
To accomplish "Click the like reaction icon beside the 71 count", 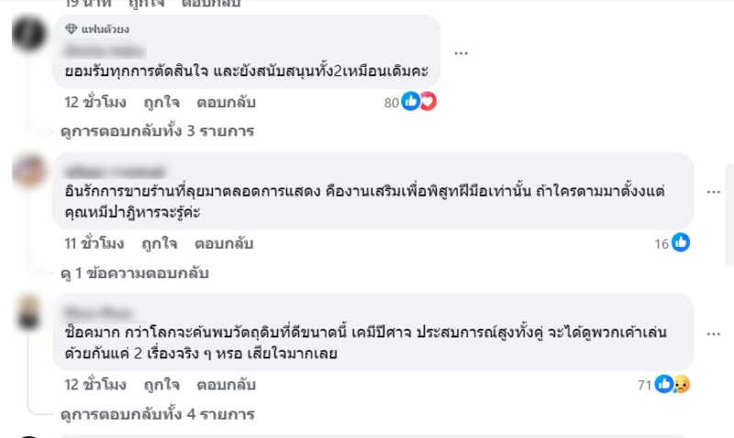I will (x=663, y=385).
